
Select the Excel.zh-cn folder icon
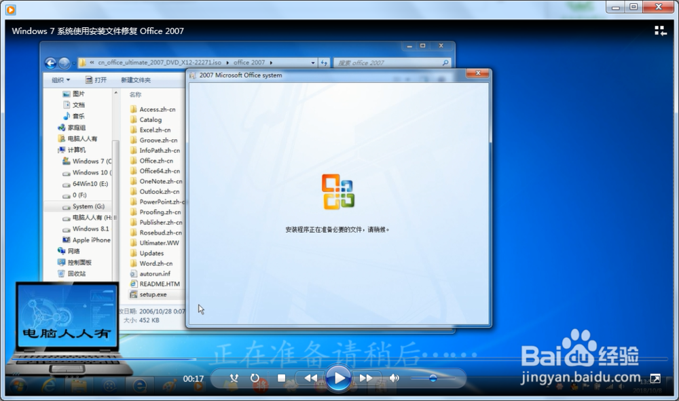click(x=133, y=130)
